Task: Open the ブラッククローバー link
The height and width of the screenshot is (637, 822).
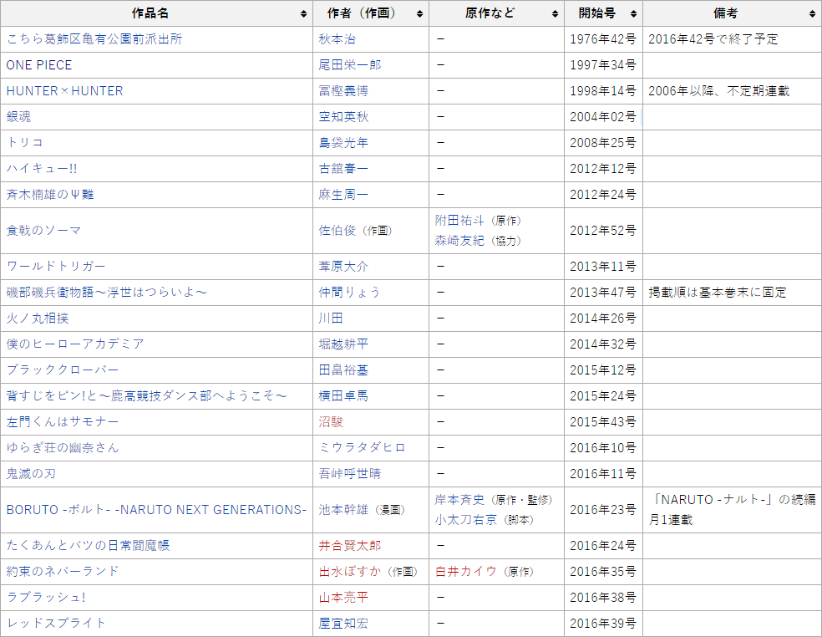Action: (63, 370)
